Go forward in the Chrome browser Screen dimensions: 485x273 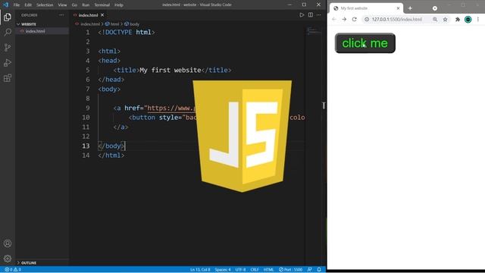(x=344, y=19)
